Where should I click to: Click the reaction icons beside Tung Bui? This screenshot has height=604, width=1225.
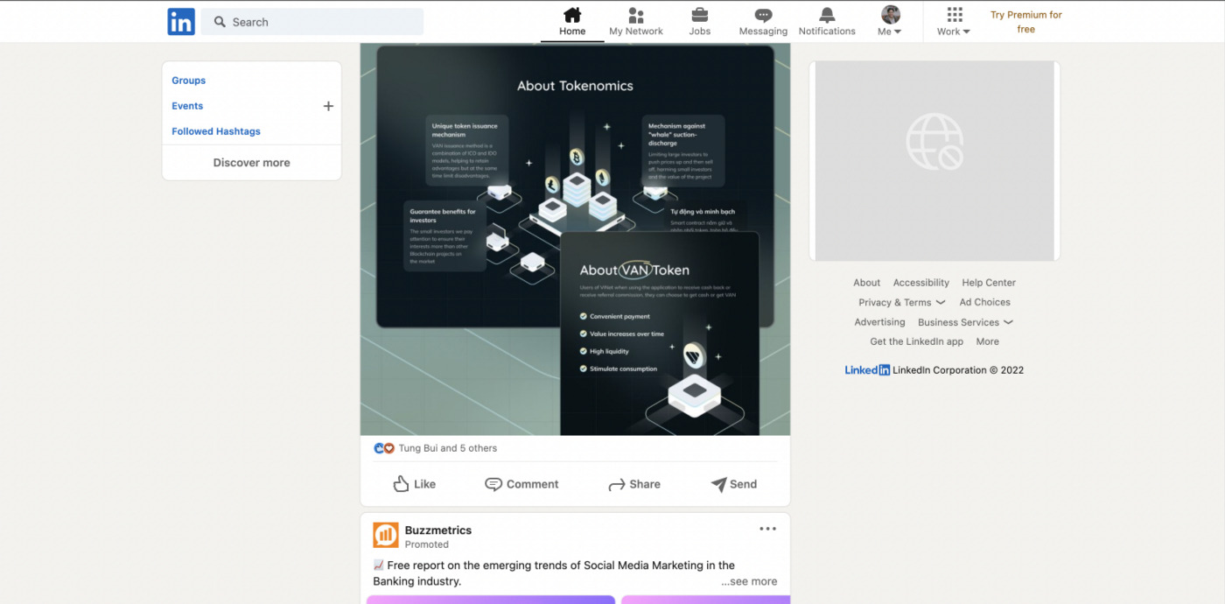pos(384,448)
